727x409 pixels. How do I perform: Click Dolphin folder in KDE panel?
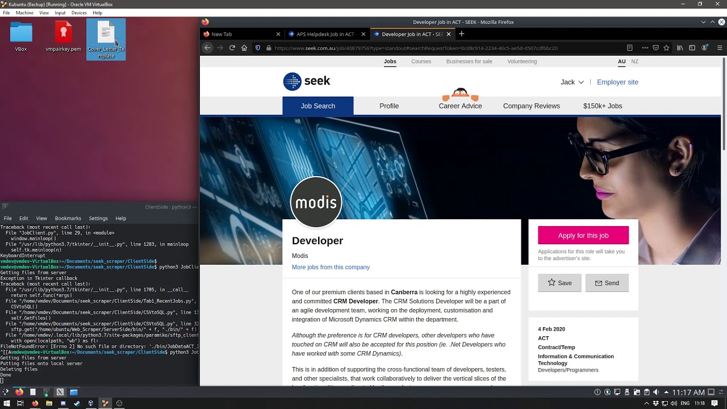[74, 392]
